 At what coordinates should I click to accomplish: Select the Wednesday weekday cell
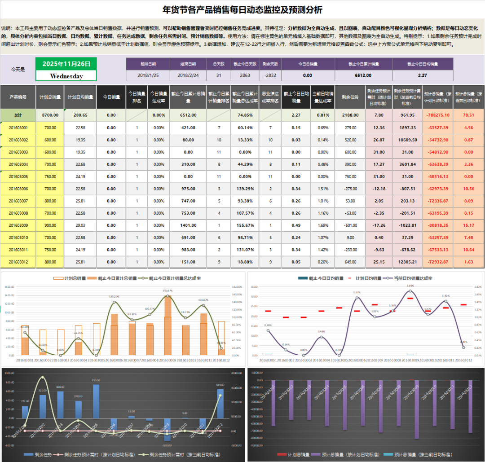pyautogui.click(x=66, y=76)
